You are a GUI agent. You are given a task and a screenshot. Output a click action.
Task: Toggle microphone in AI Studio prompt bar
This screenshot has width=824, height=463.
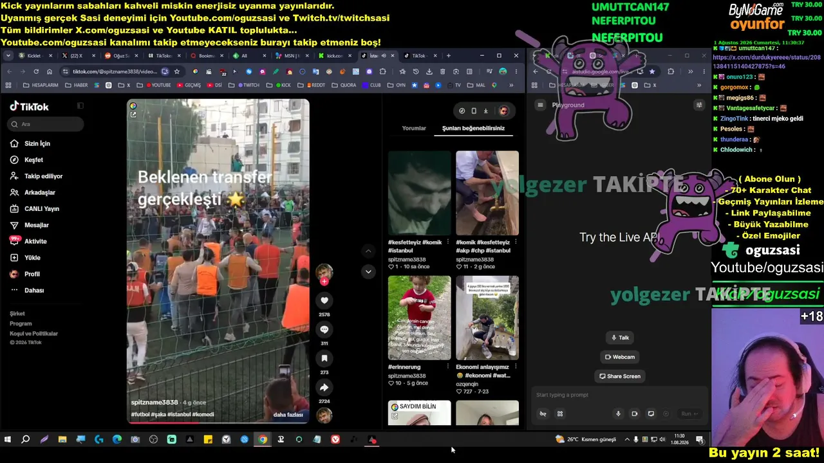point(619,413)
